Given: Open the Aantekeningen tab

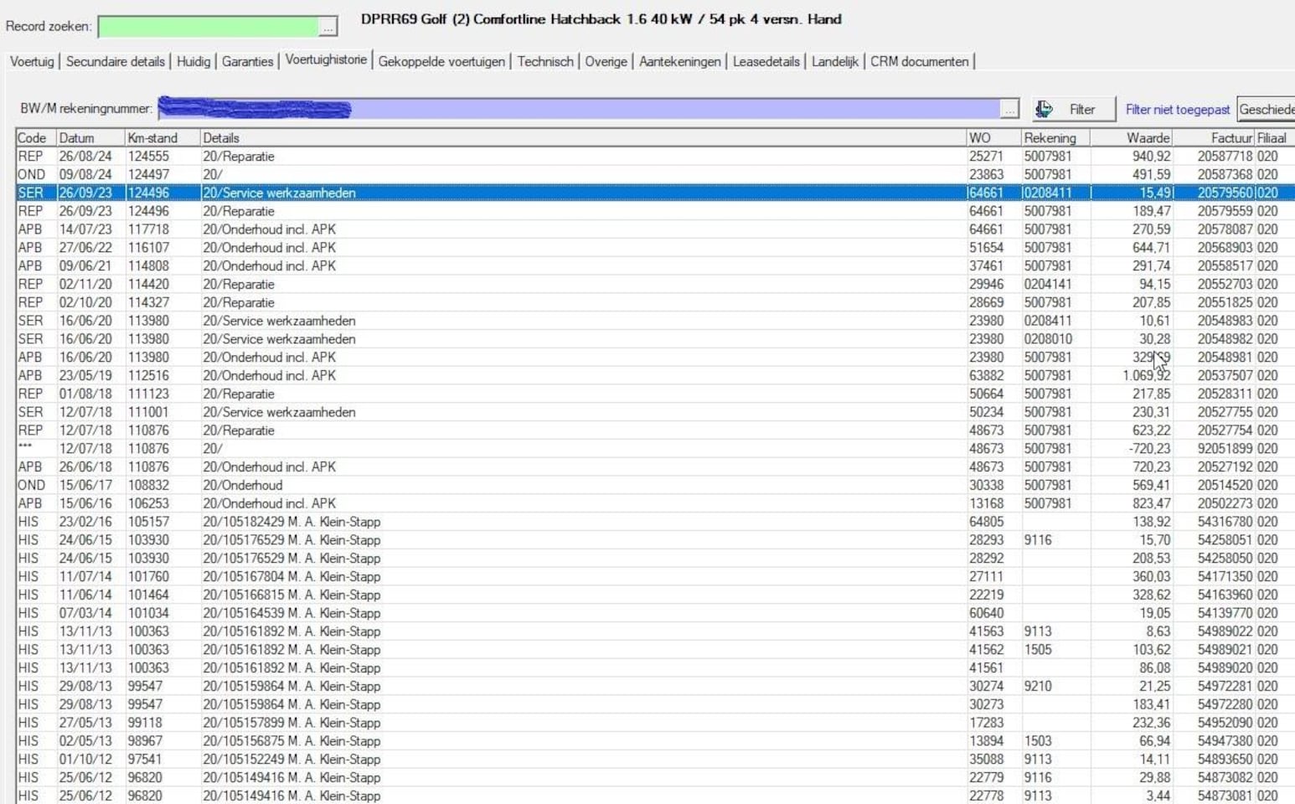Looking at the screenshot, I should [679, 61].
